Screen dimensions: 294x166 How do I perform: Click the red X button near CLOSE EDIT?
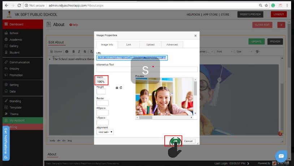tap(281, 25)
